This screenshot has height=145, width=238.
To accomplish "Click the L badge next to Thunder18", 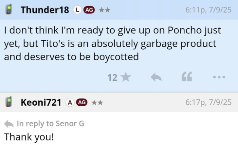I will point(77,10).
